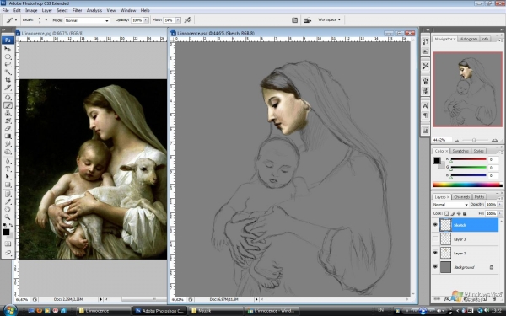Toggle lock position
The image size is (506, 316).
click(459, 213)
